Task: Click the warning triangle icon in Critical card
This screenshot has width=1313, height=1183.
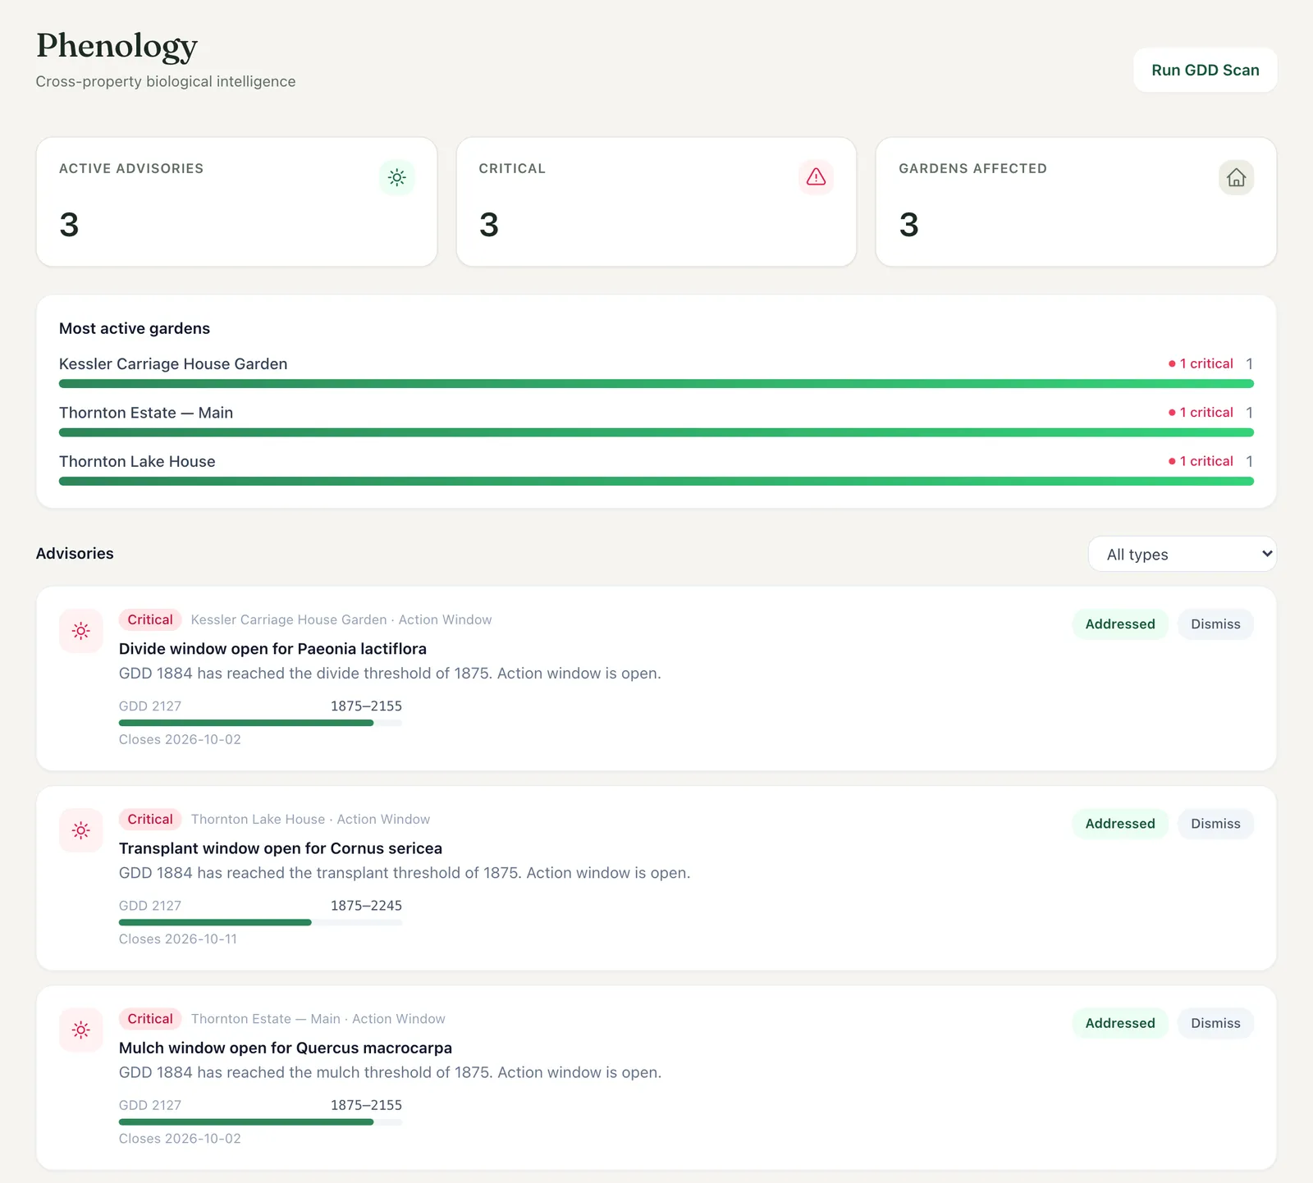Action: point(817,177)
